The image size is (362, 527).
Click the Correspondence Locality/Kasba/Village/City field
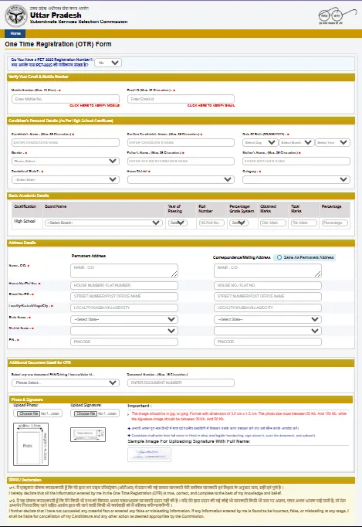[268, 308]
